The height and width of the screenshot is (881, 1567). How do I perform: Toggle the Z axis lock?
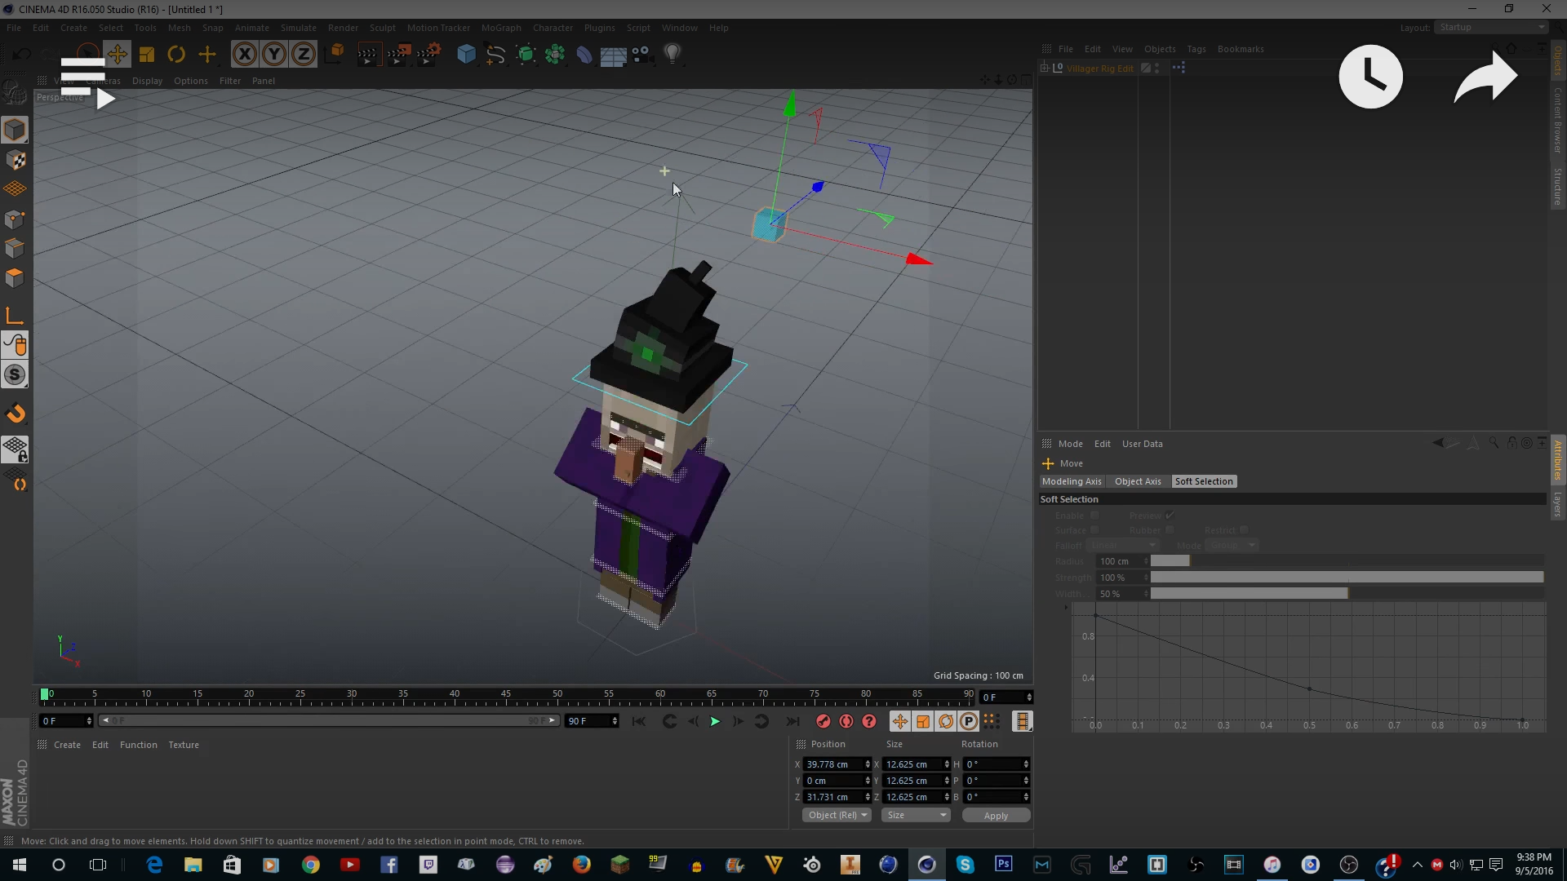pyautogui.click(x=304, y=55)
